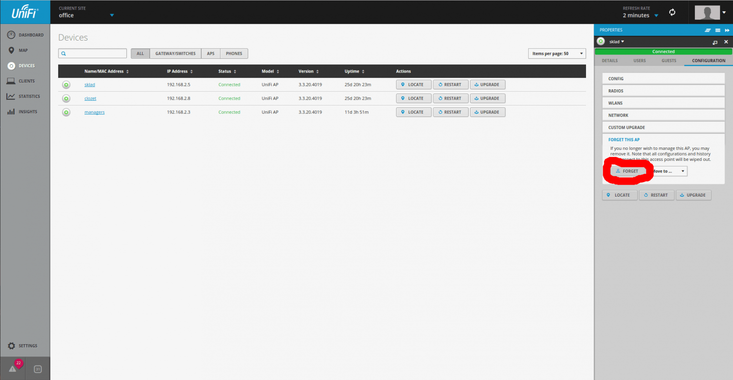Open the Clients page in sidebar
Screen dimensions: 733x380
coord(21,81)
